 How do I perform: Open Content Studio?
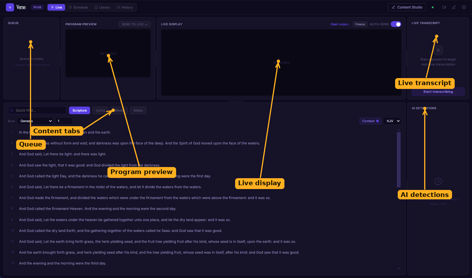pos(407,7)
